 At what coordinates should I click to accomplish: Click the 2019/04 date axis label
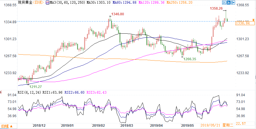tap(156, 126)
